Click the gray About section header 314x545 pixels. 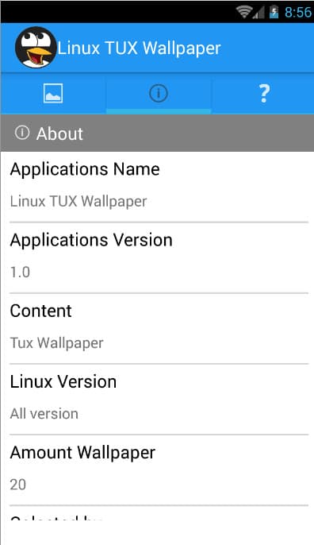(157, 133)
